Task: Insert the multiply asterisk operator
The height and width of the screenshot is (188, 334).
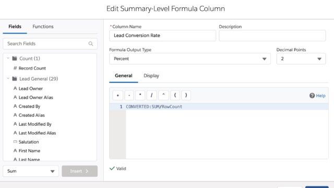Action: click(x=140, y=95)
